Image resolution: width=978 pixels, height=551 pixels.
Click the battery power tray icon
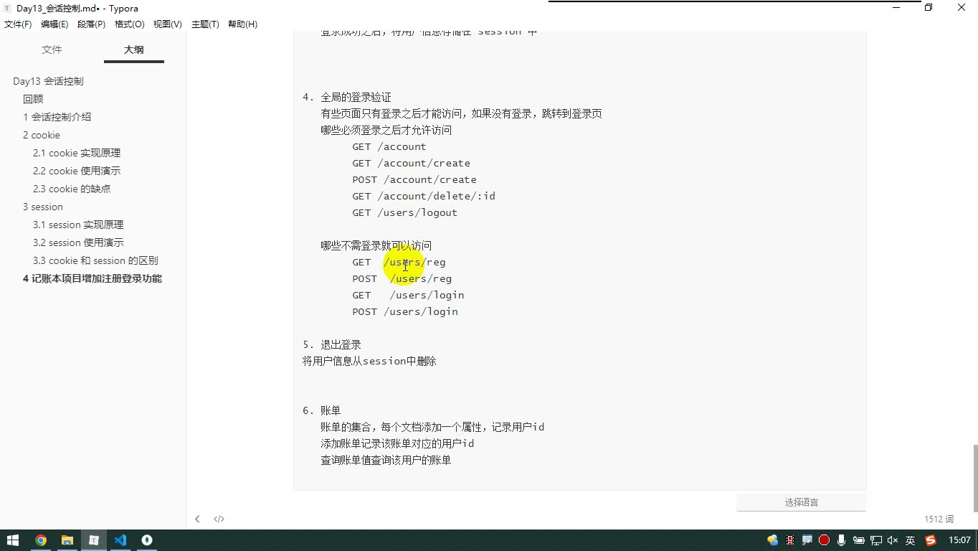[x=858, y=540]
